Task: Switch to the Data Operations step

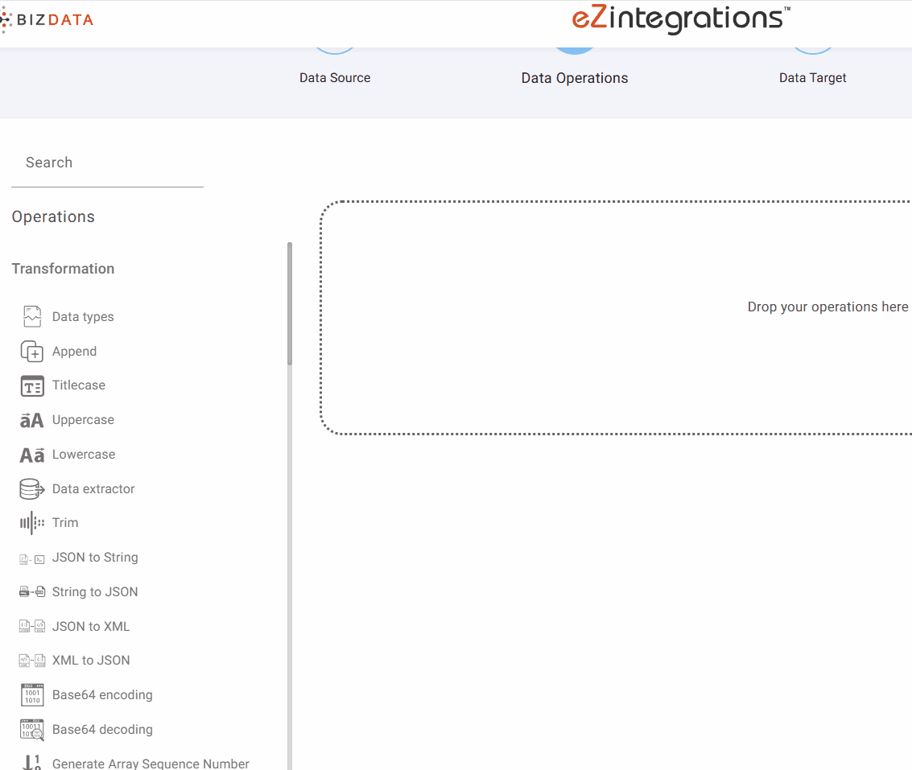Action: (x=574, y=77)
